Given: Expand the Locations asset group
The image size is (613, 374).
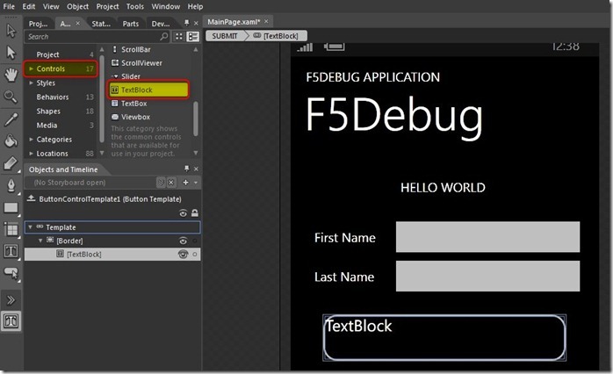Looking at the screenshot, I should 31,154.
